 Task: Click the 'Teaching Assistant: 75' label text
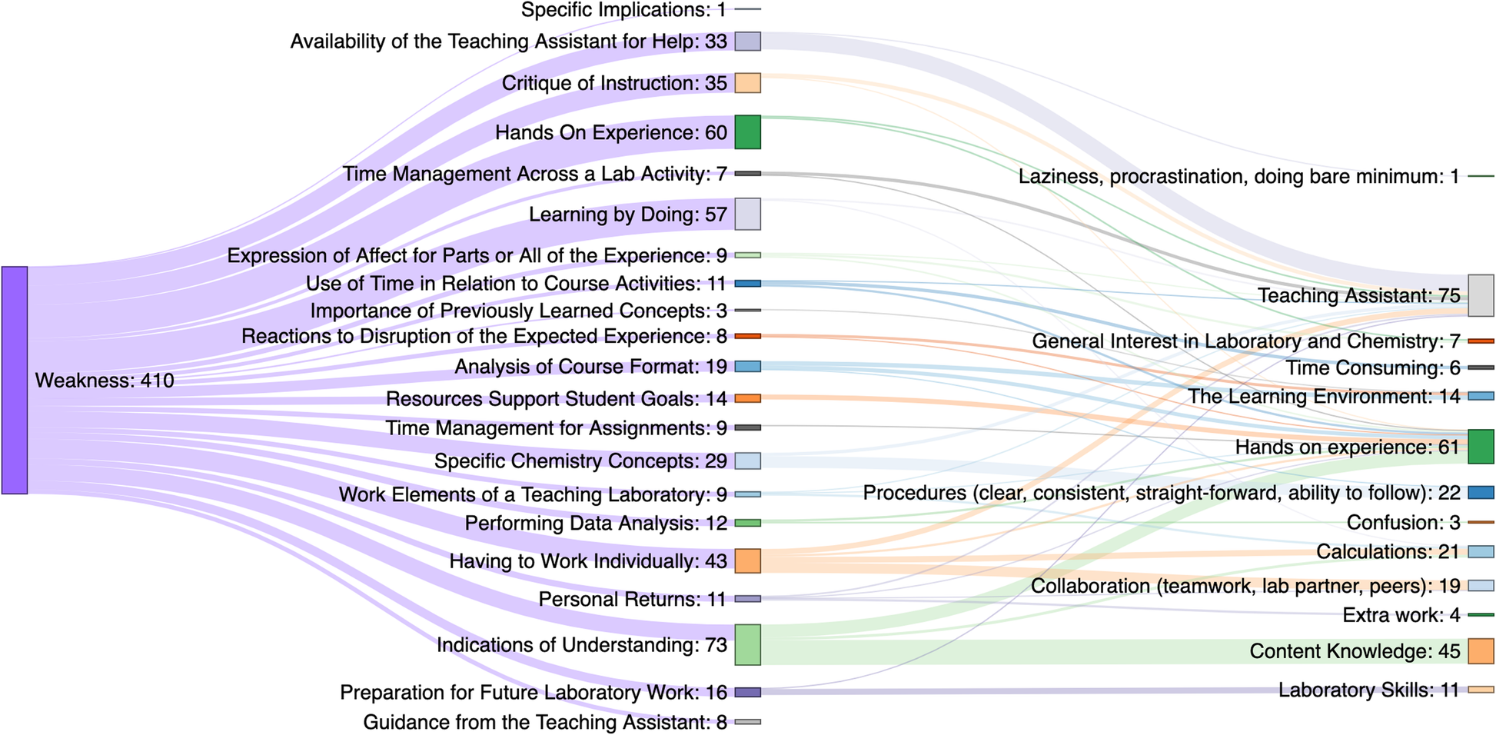point(1358,295)
